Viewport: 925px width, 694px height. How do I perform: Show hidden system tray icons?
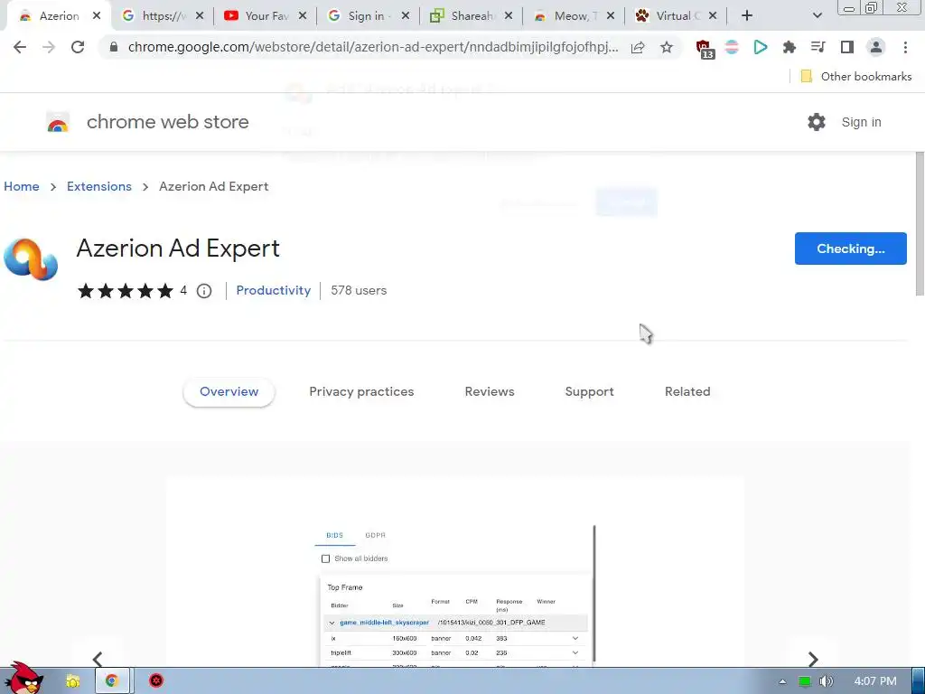[x=782, y=681]
